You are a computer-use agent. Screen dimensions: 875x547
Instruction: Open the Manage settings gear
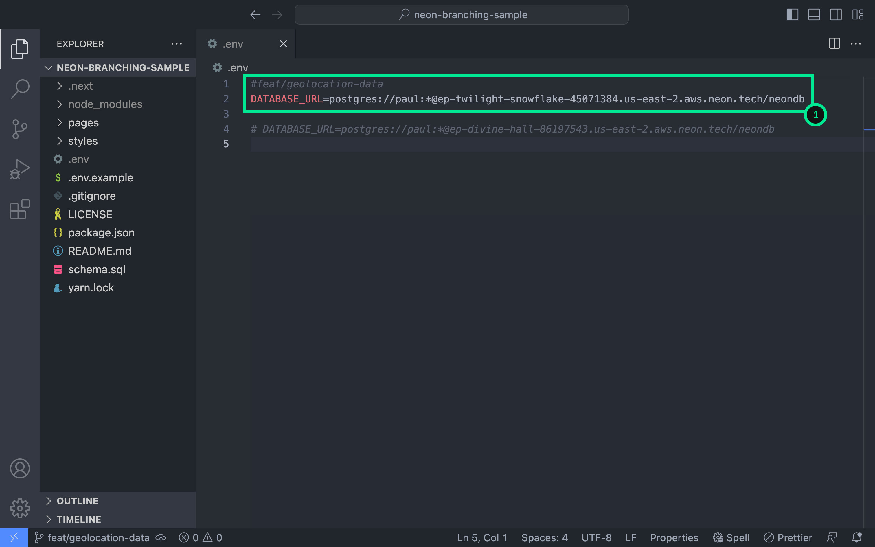(x=20, y=508)
